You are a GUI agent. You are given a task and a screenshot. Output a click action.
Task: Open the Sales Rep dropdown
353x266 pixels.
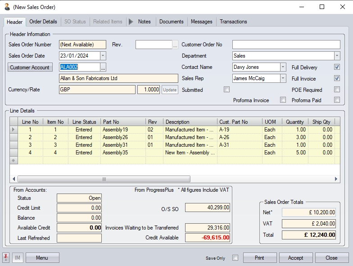click(283, 78)
